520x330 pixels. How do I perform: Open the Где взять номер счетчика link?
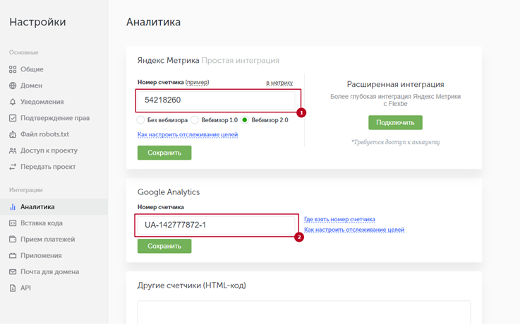click(339, 220)
